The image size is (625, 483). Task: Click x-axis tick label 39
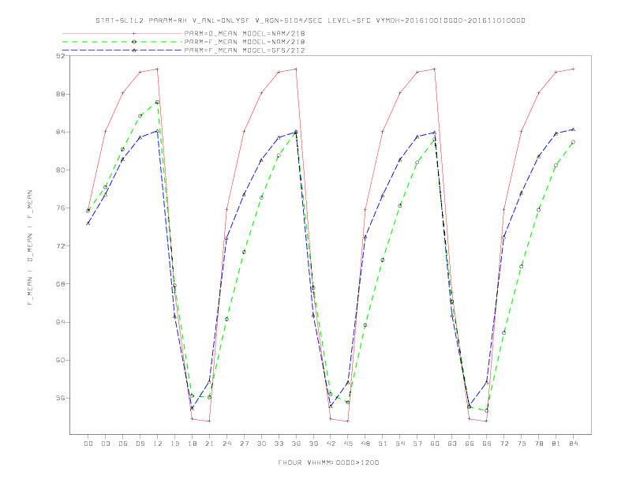pyautogui.click(x=313, y=444)
